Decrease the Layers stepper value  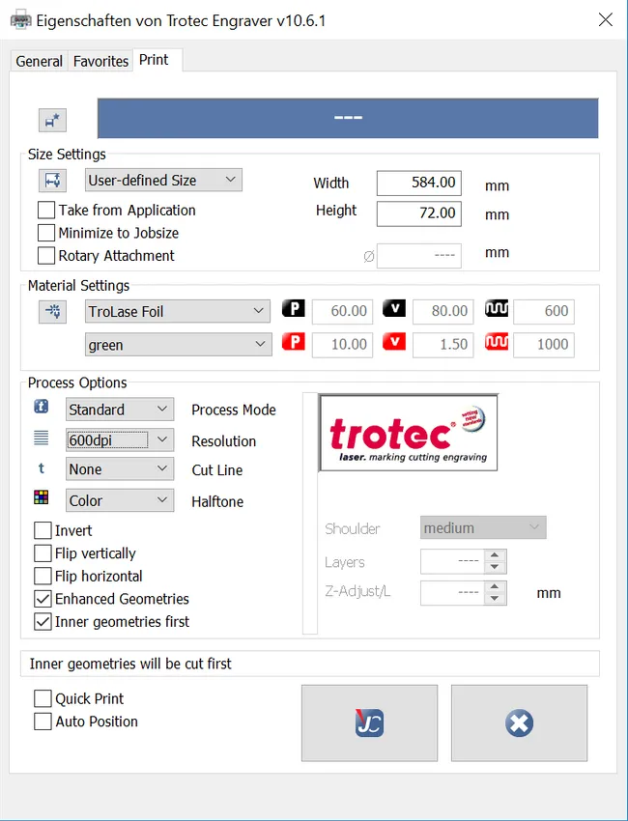click(x=495, y=567)
